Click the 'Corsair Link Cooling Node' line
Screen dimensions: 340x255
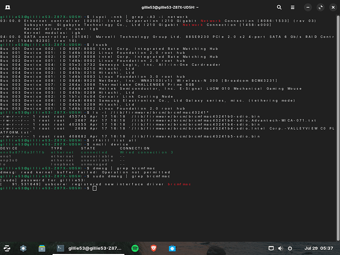tap(87, 96)
